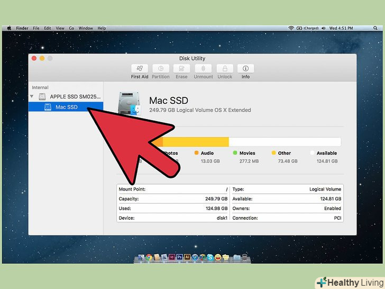Click the Wi-Fi status icon
The image size is (385, 289).
pos(291,28)
